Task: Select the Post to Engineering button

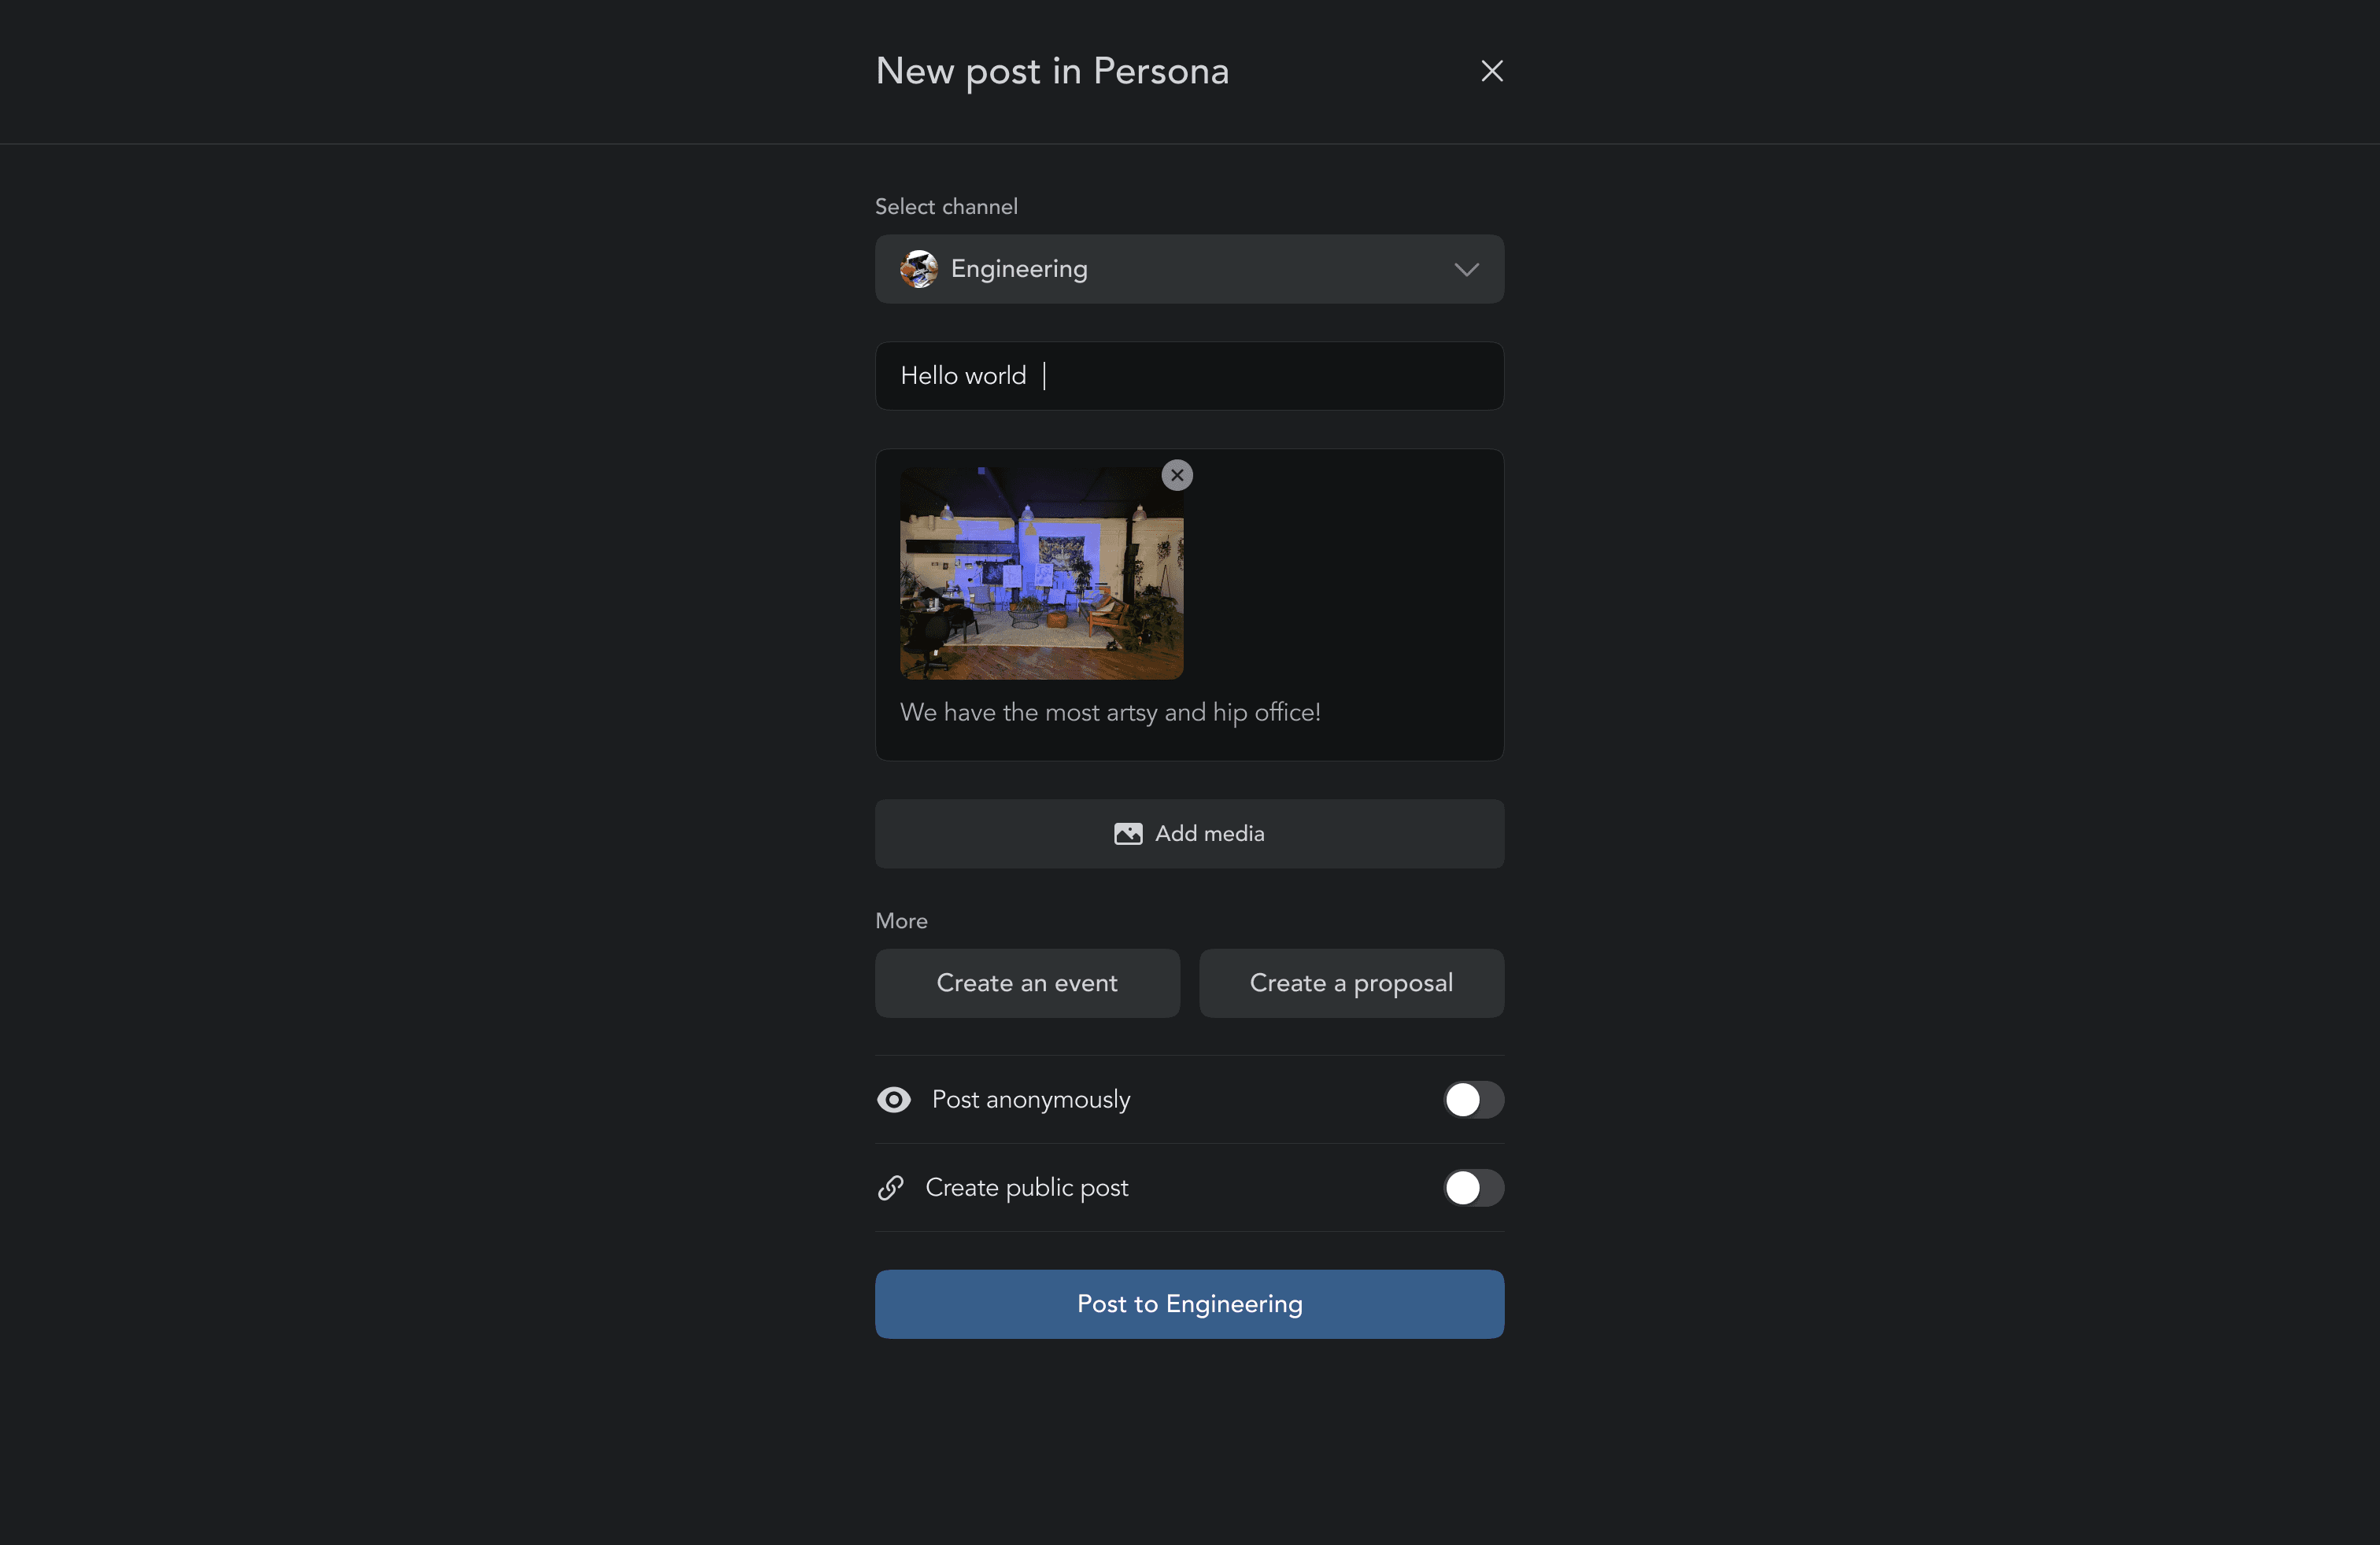Action: tap(1190, 1302)
